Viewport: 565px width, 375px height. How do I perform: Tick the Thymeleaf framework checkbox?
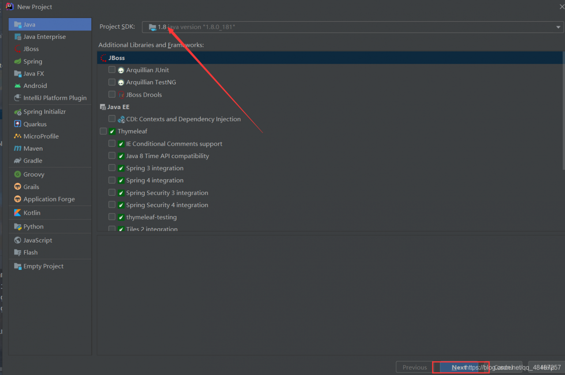click(103, 131)
